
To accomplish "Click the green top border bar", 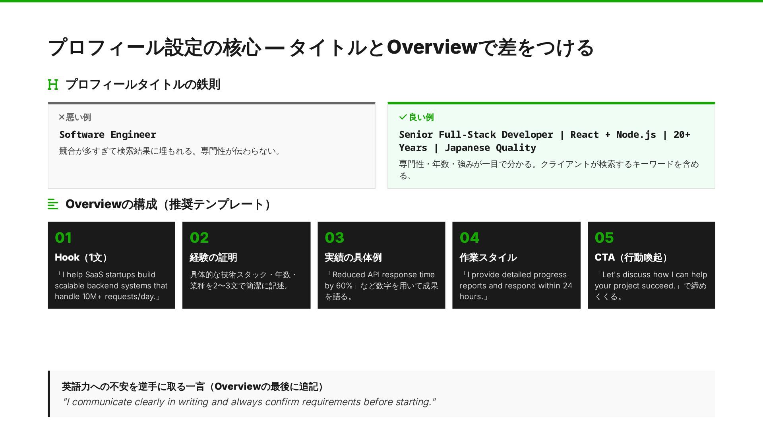I will (x=381, y=1).
